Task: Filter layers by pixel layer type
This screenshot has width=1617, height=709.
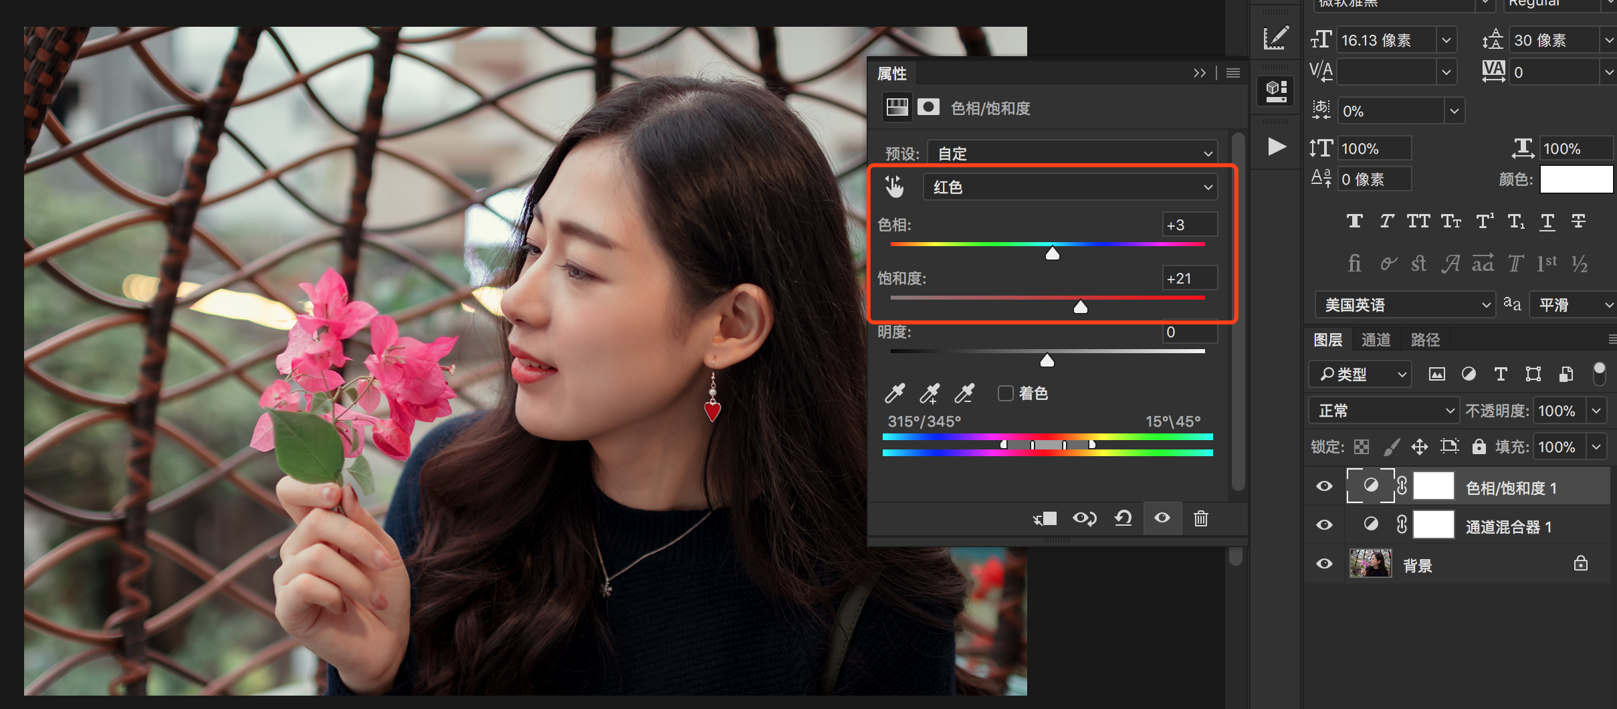Action: click(1436, 374)
